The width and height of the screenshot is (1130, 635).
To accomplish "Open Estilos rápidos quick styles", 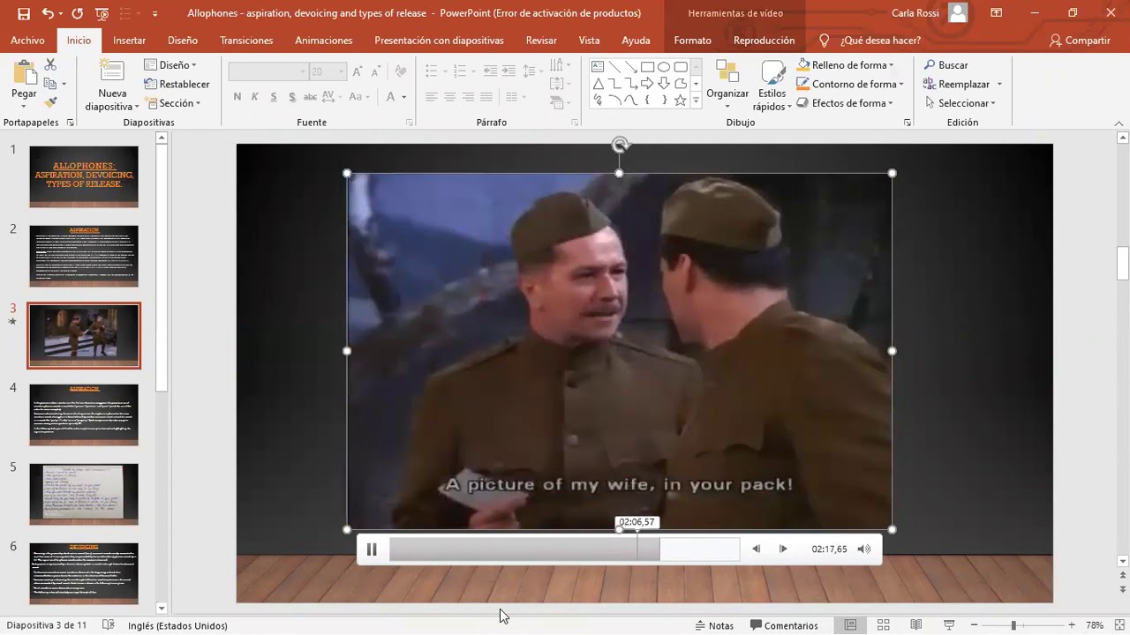I will 772,86.
